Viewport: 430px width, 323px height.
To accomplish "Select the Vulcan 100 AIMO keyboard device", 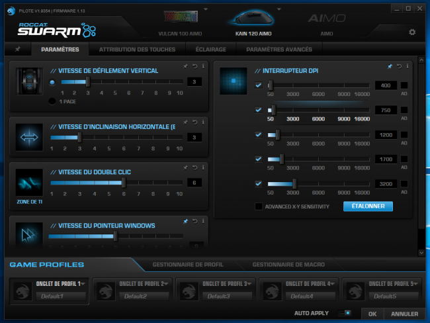I will (181, 23).
